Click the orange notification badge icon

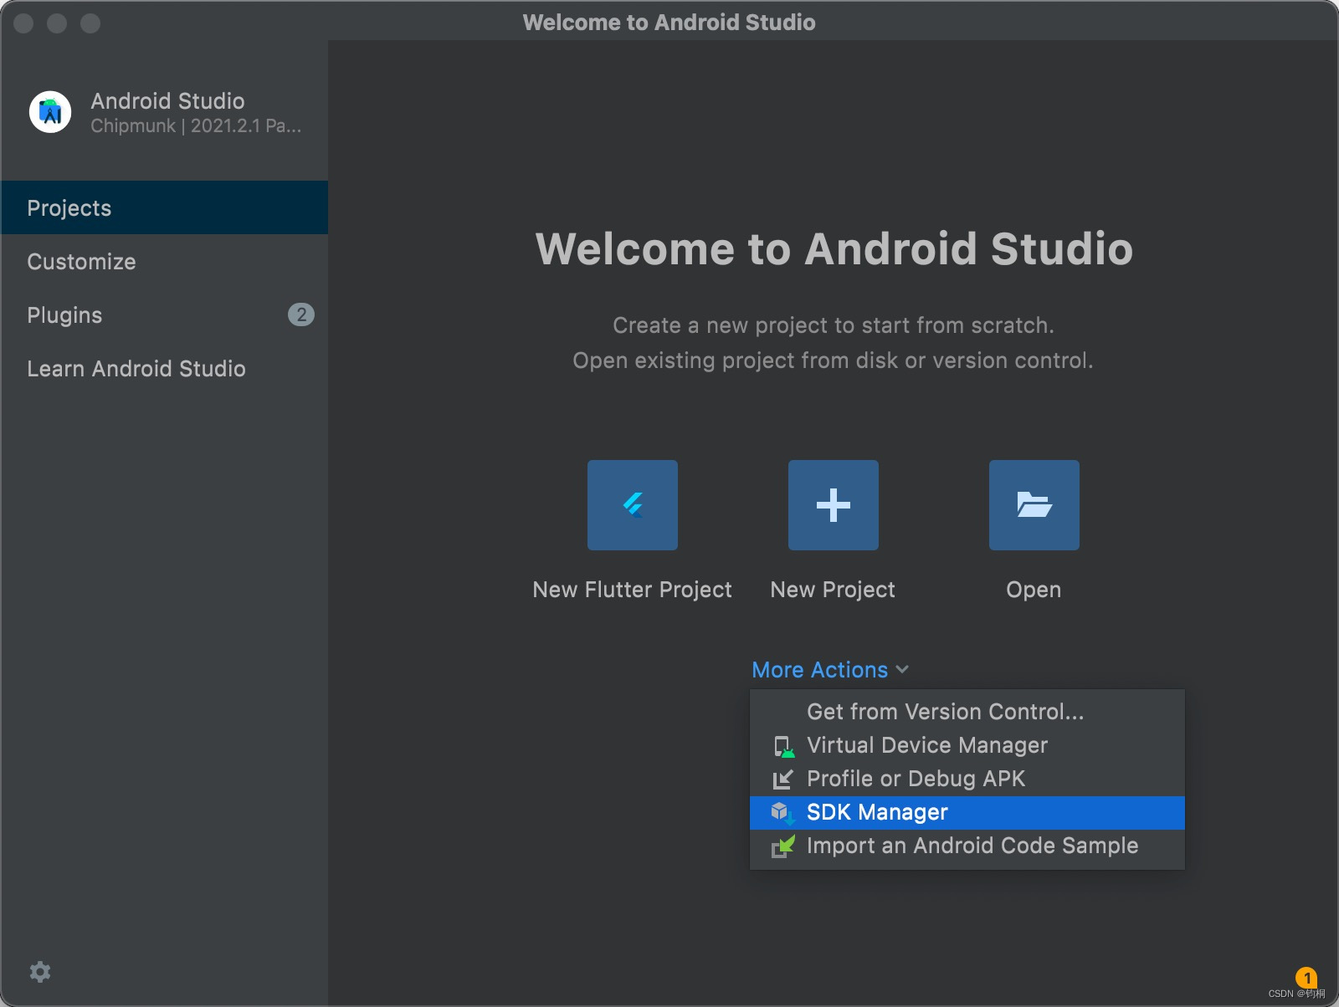tap(1306, 977)
